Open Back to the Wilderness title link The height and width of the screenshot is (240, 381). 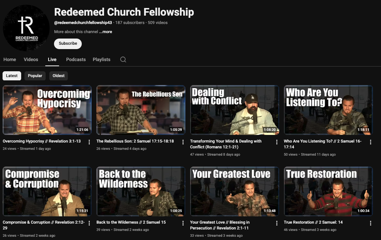tap(131, 222)
